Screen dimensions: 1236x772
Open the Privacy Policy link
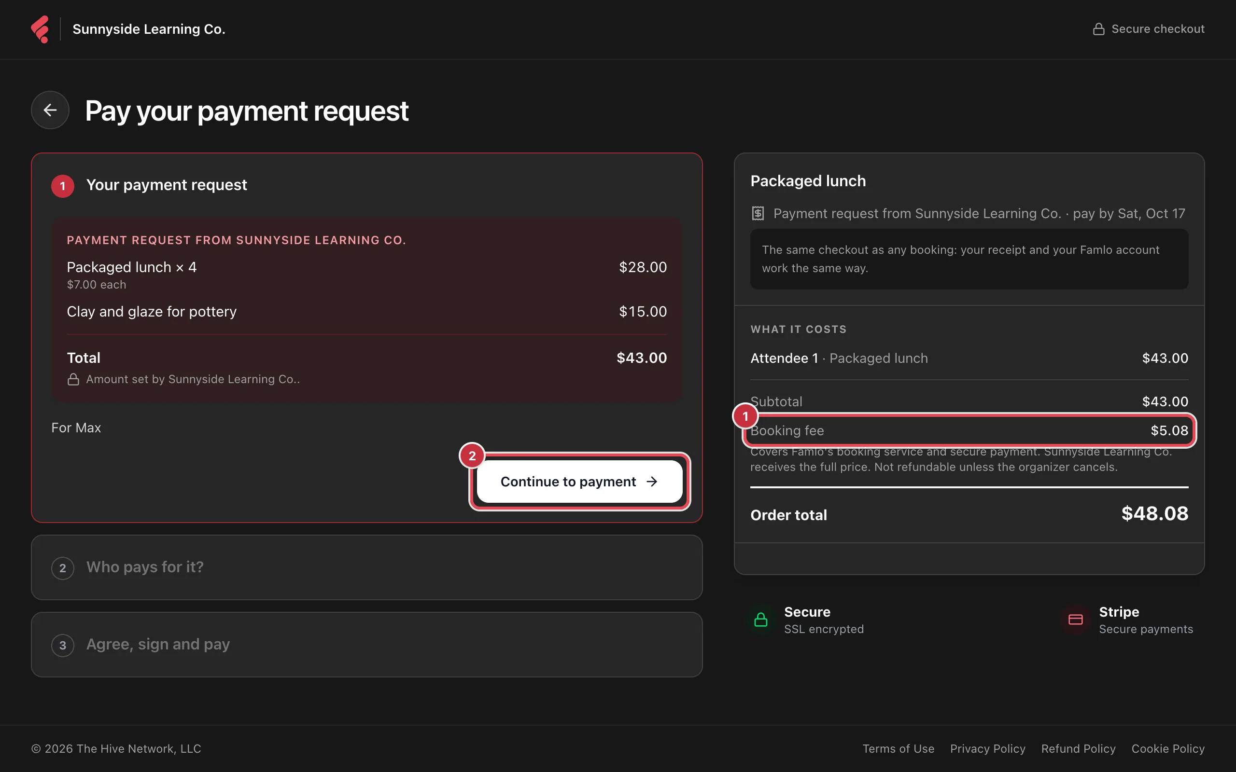click(x=988, y=748)
